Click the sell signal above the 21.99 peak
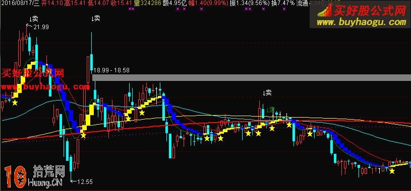Screen dimensions: 411x191 coord(34,19)
